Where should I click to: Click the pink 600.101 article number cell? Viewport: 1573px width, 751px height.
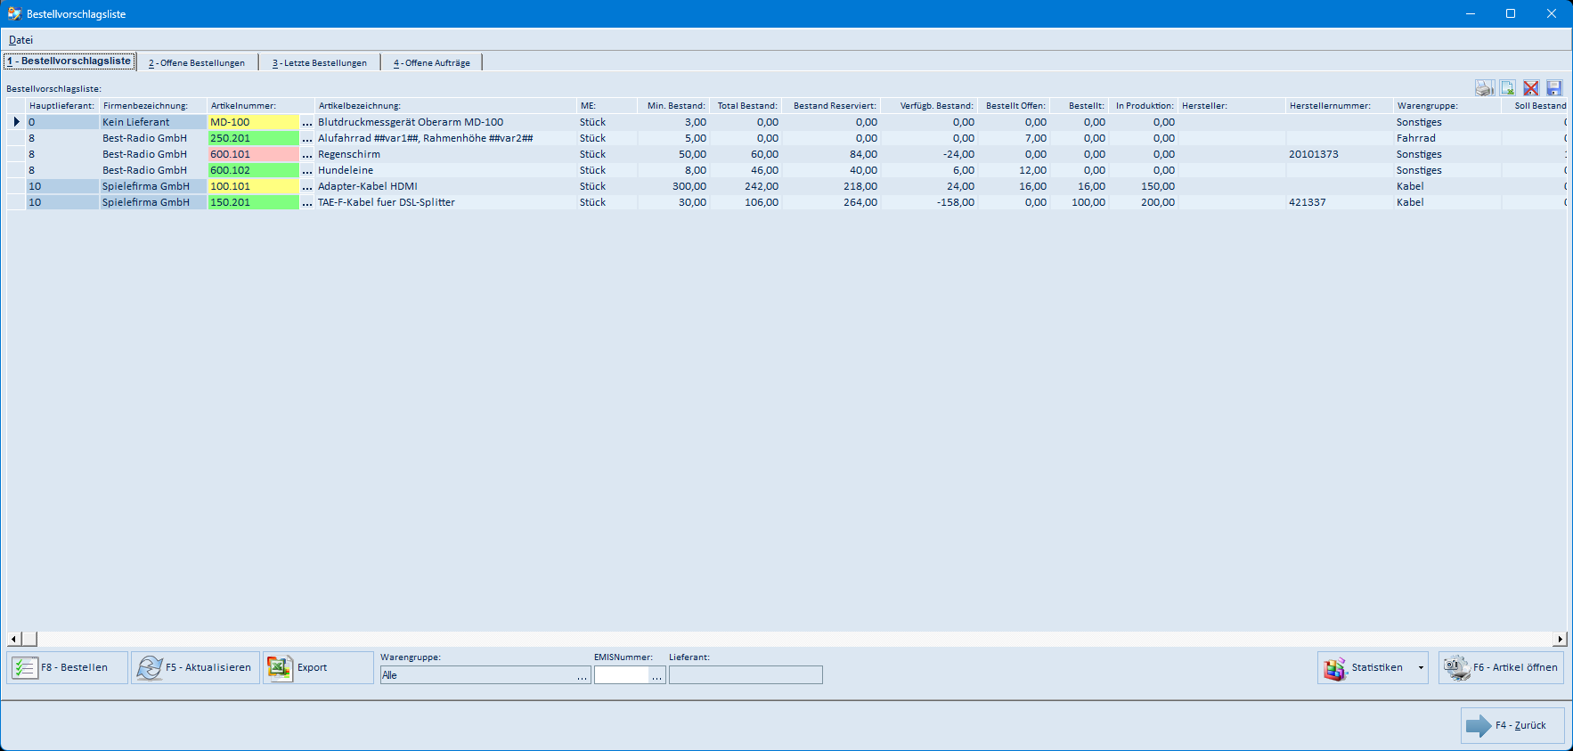point(253,154)
